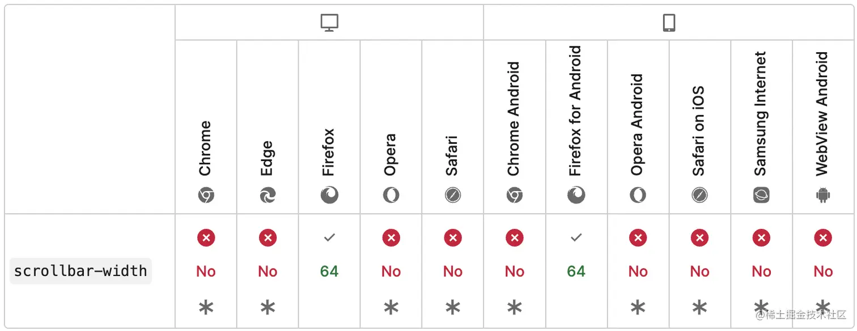
Task: Click the Safari on iOS logo
Action: [699, 196]
